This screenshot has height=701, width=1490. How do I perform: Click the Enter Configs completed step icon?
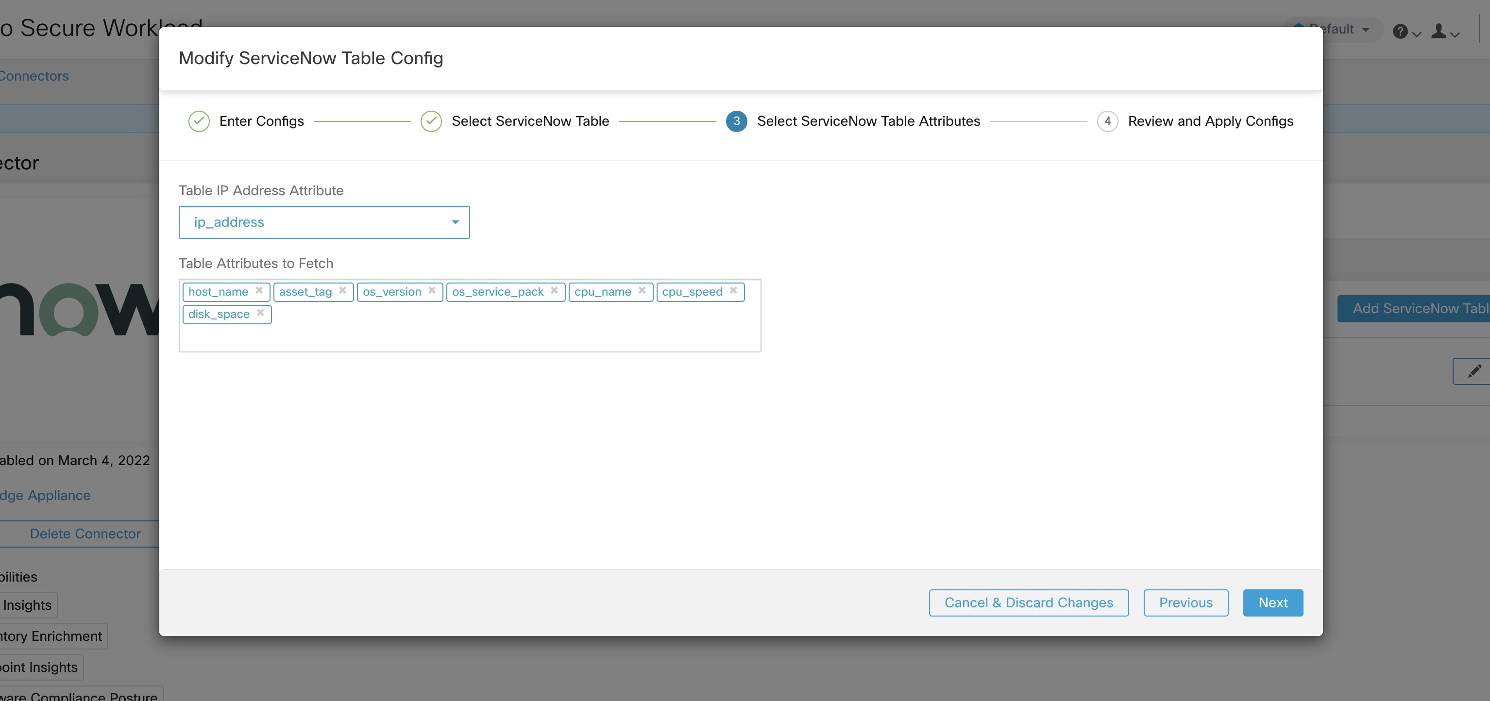tap(199, 120)
